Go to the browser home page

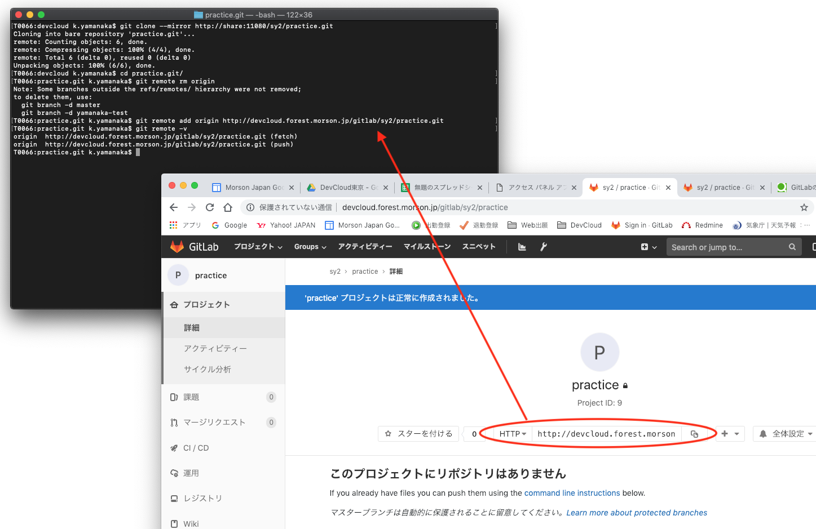point(228,207)
